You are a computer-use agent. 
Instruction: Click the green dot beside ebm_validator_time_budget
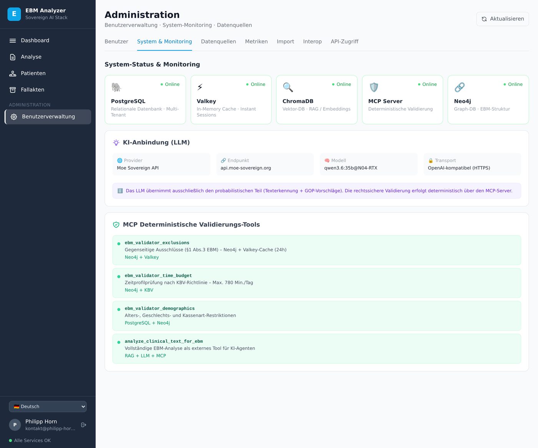(119, 277)
